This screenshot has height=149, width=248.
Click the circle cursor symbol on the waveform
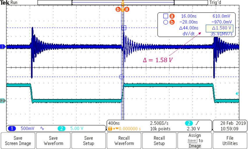tap(122, 77)
